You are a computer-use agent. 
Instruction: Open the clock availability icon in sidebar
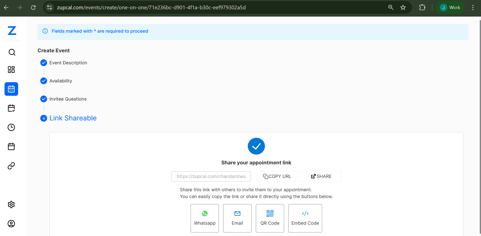pos(11,127)
